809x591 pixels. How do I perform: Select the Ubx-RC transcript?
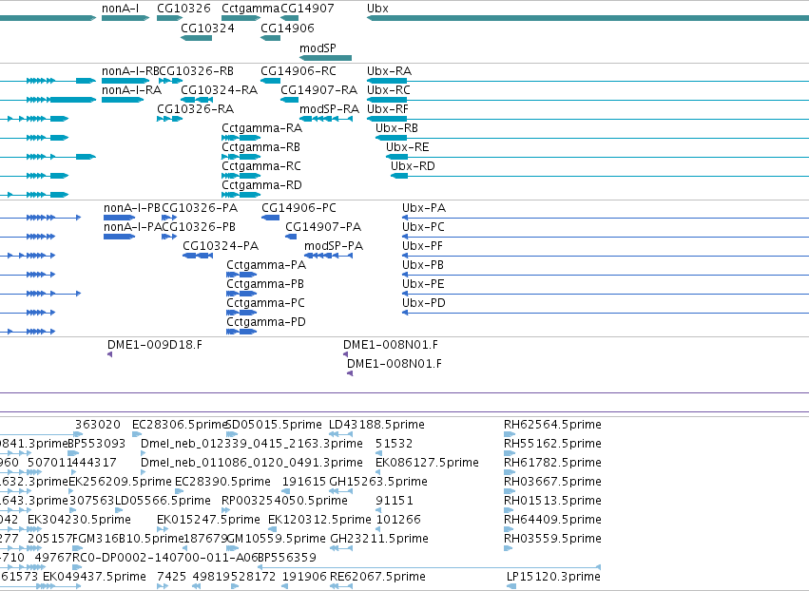click(587, 100)
